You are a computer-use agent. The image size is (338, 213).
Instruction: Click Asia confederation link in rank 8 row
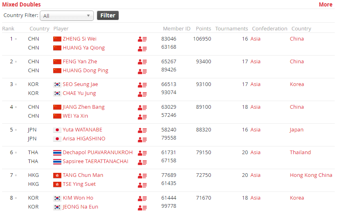255,198
